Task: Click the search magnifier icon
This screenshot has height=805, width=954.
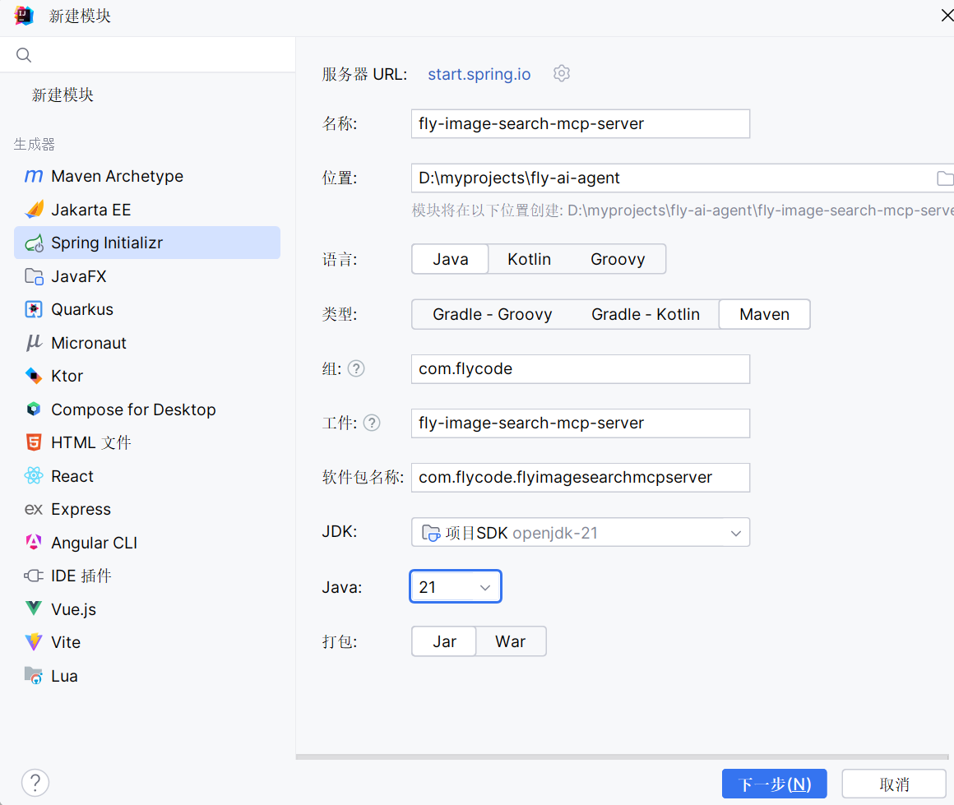Action: [x=24, y=55]
